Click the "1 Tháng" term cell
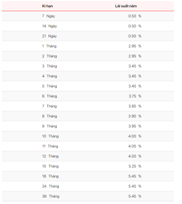Screen dimensions: 182x204 click(49, 46)
